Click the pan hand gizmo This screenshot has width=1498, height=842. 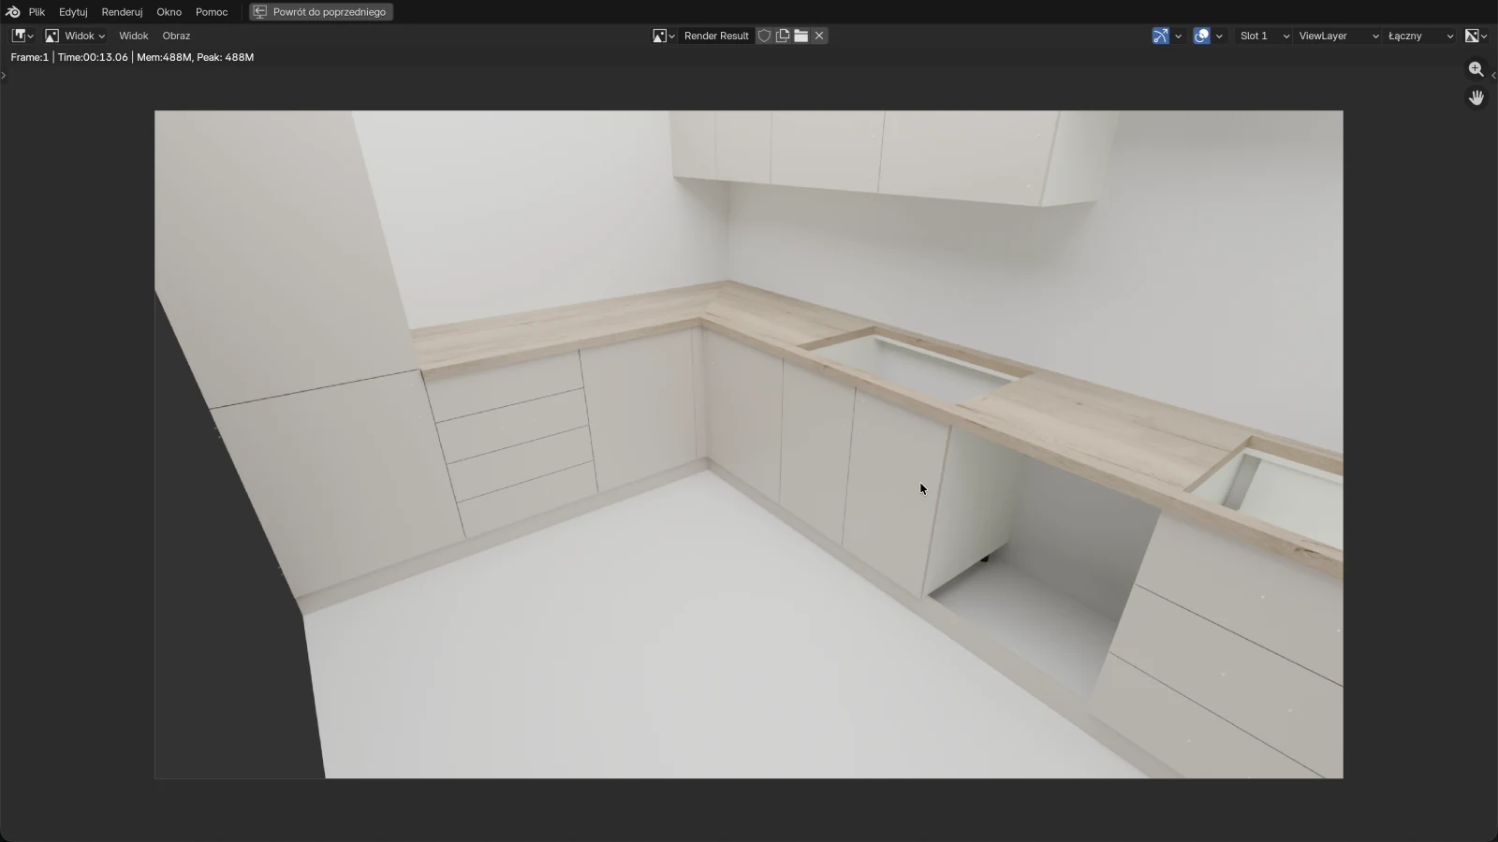(1476, 97)
